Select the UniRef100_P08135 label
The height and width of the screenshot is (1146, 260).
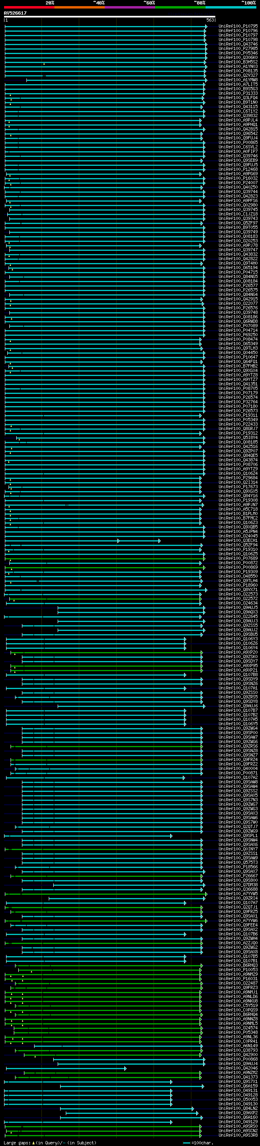click(x=238, y=71)
